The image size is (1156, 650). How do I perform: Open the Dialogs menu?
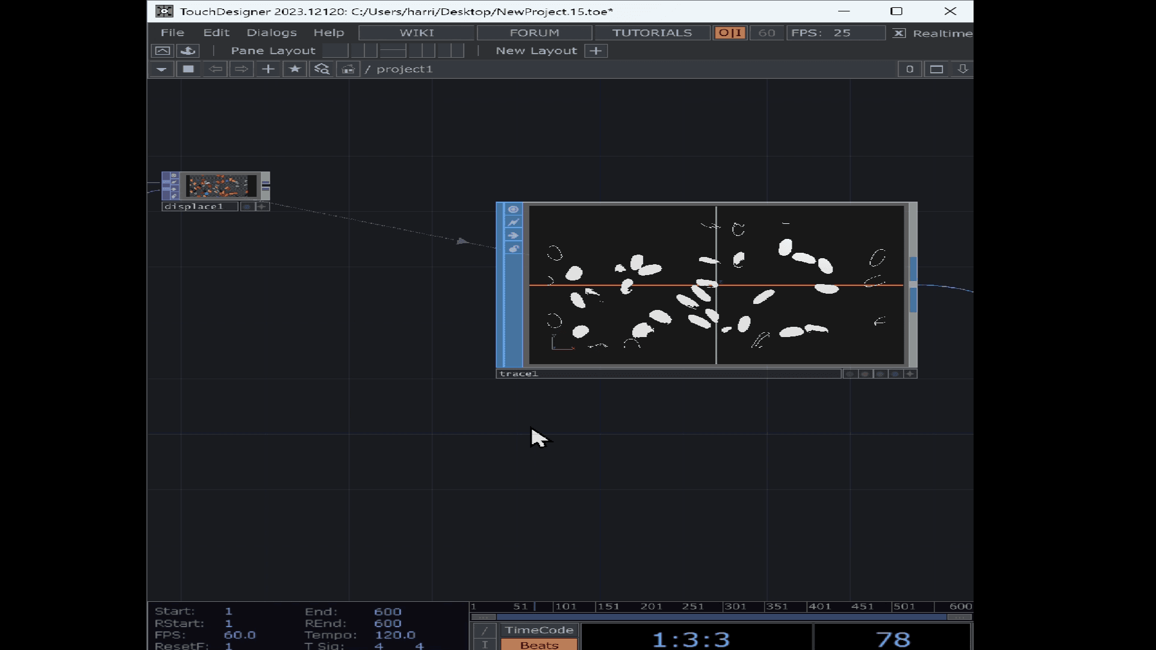272,32
